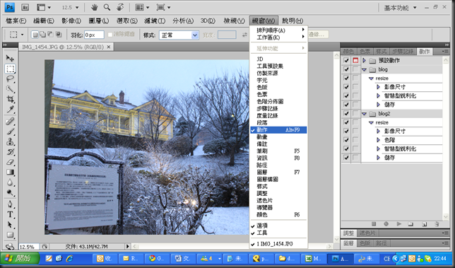The height and width of the screenshot is (268, 455).
Task: Collapse the blog action set
Action: coord(364,70)
